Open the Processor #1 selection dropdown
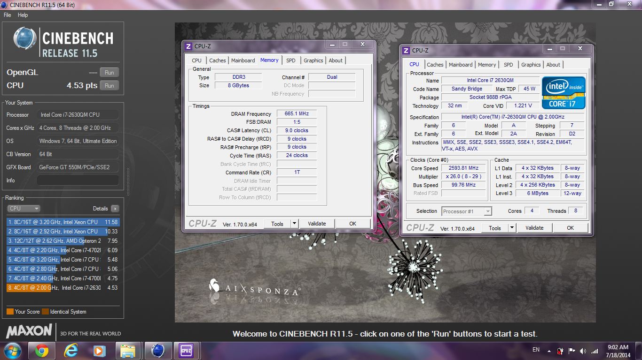The height and width of the screenshot is (360, 642). [466, 211]
